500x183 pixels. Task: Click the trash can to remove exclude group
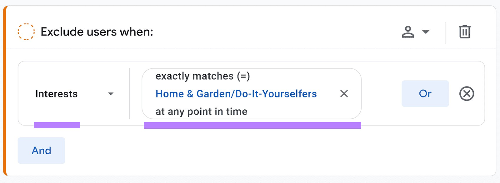tap(464, 31)
